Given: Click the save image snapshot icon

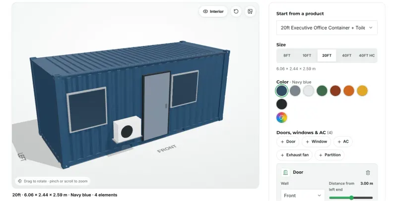Looking at the screenshot, I should tap(250, 11).
